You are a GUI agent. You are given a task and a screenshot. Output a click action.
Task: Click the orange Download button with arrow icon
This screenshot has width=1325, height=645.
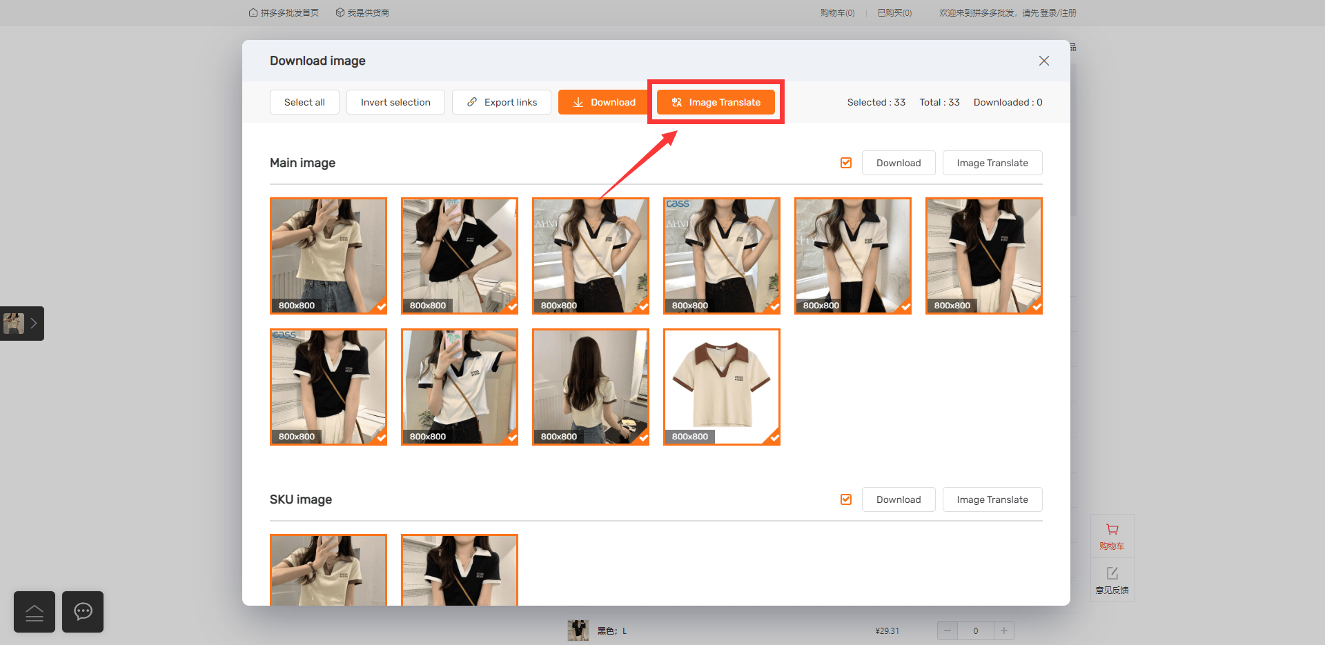604,102
